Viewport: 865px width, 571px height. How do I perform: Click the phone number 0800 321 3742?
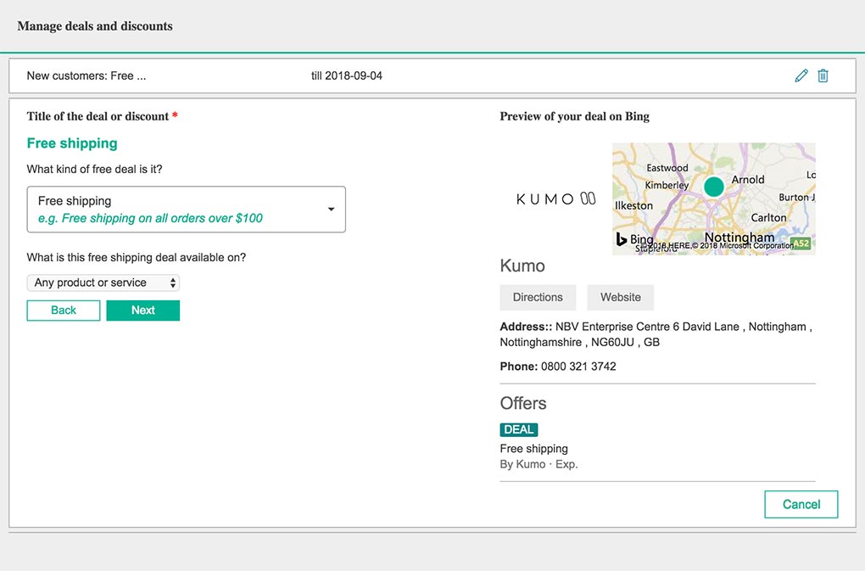578,367
